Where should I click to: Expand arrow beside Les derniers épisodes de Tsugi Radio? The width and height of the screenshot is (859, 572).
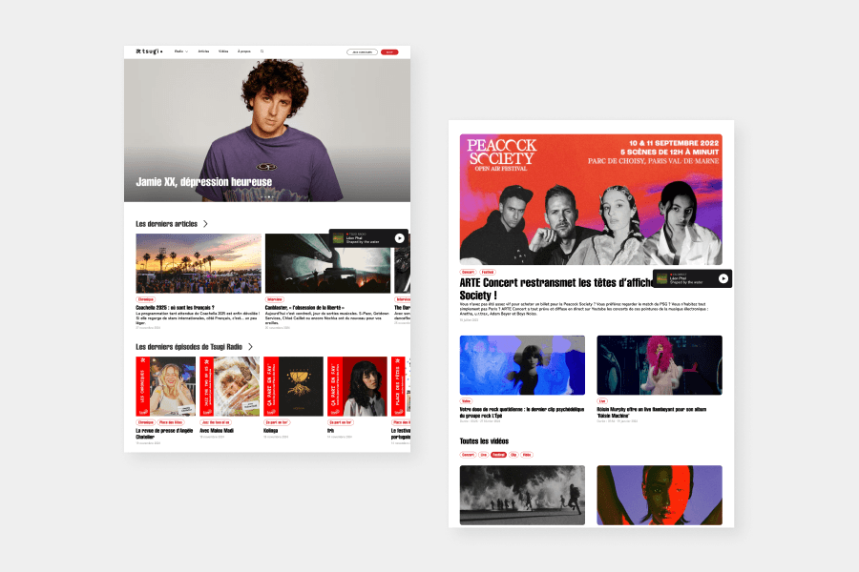click(x=250, y=347)
